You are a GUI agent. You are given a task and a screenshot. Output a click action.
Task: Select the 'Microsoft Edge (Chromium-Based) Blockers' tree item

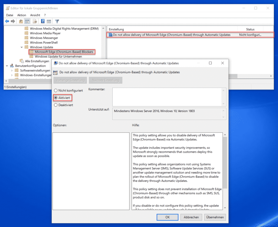point(64,52)
